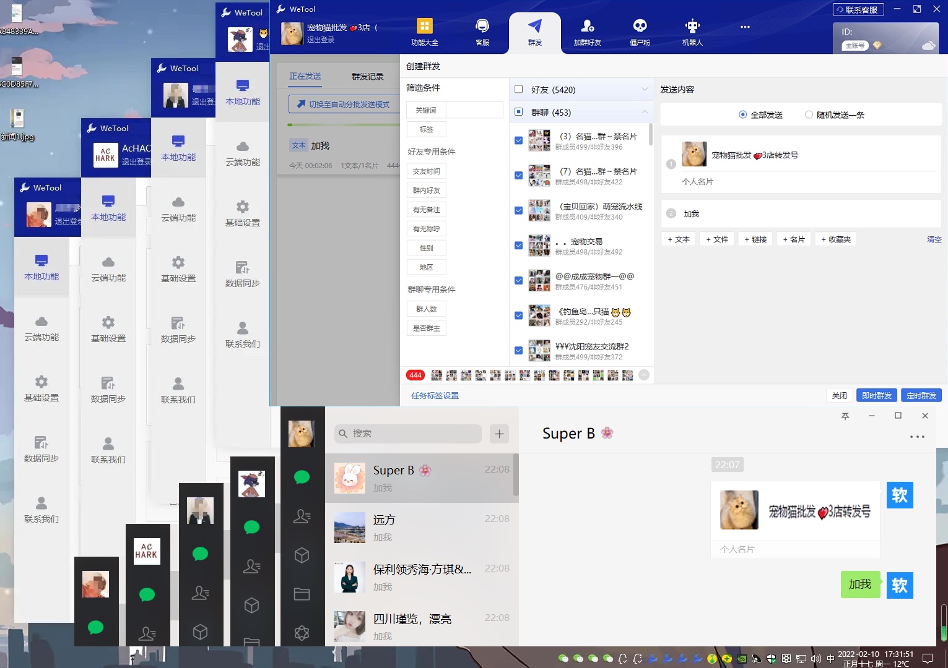Open the 僵尸粉 skull icon

[640, 26]
